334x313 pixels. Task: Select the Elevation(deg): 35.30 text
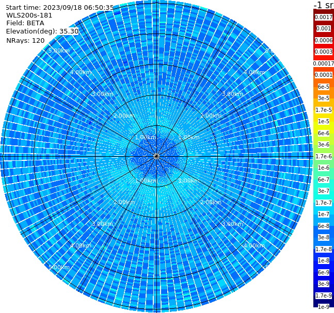pyautogui.click(x=42, y=31)
